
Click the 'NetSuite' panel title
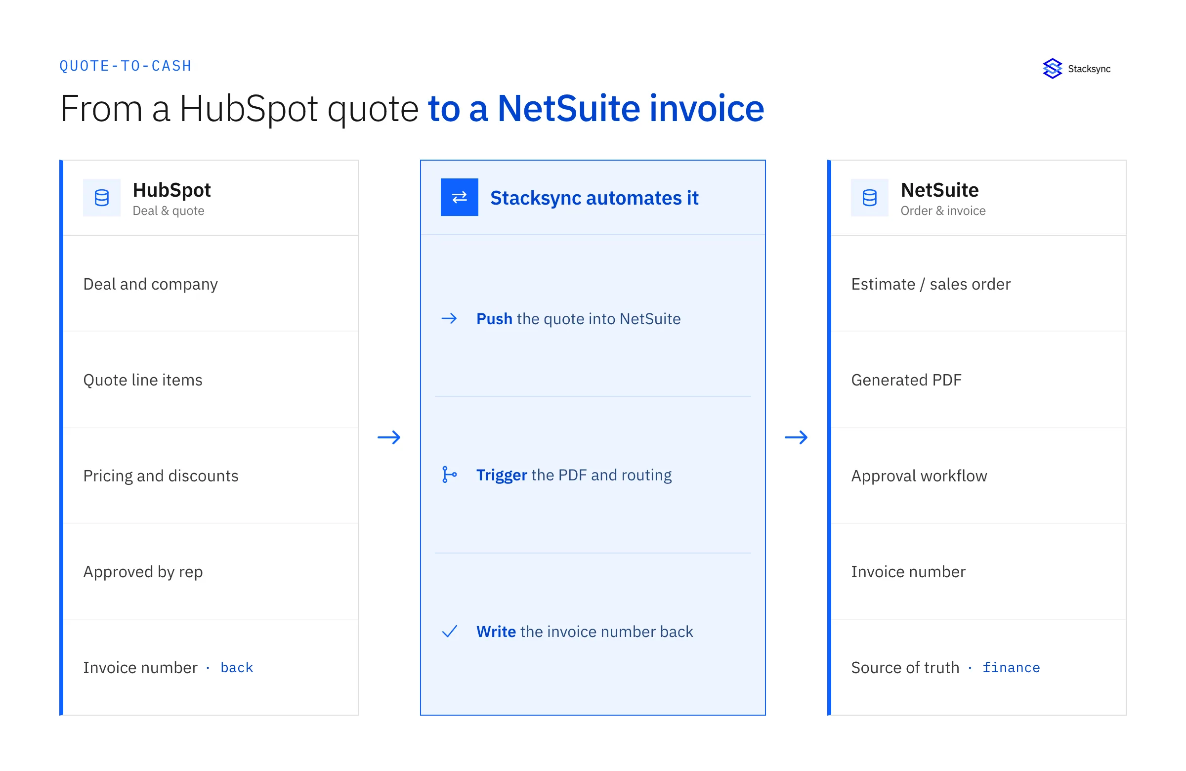click(939, 190)
